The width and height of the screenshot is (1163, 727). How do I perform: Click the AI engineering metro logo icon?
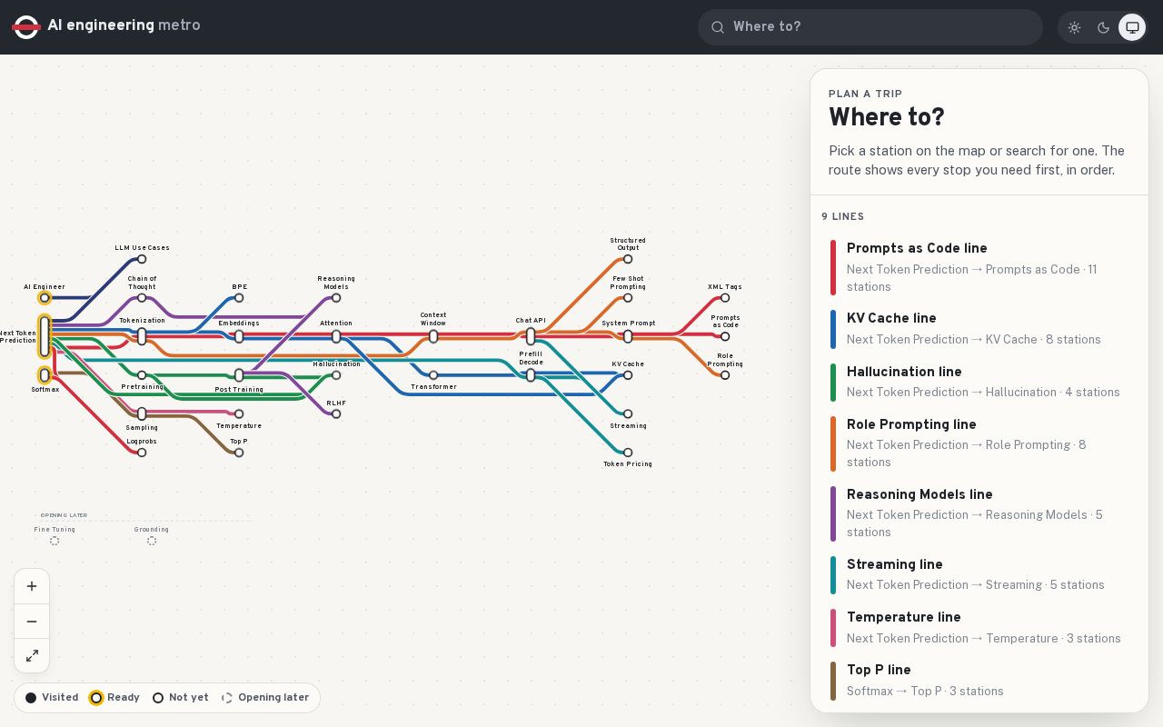26,26
